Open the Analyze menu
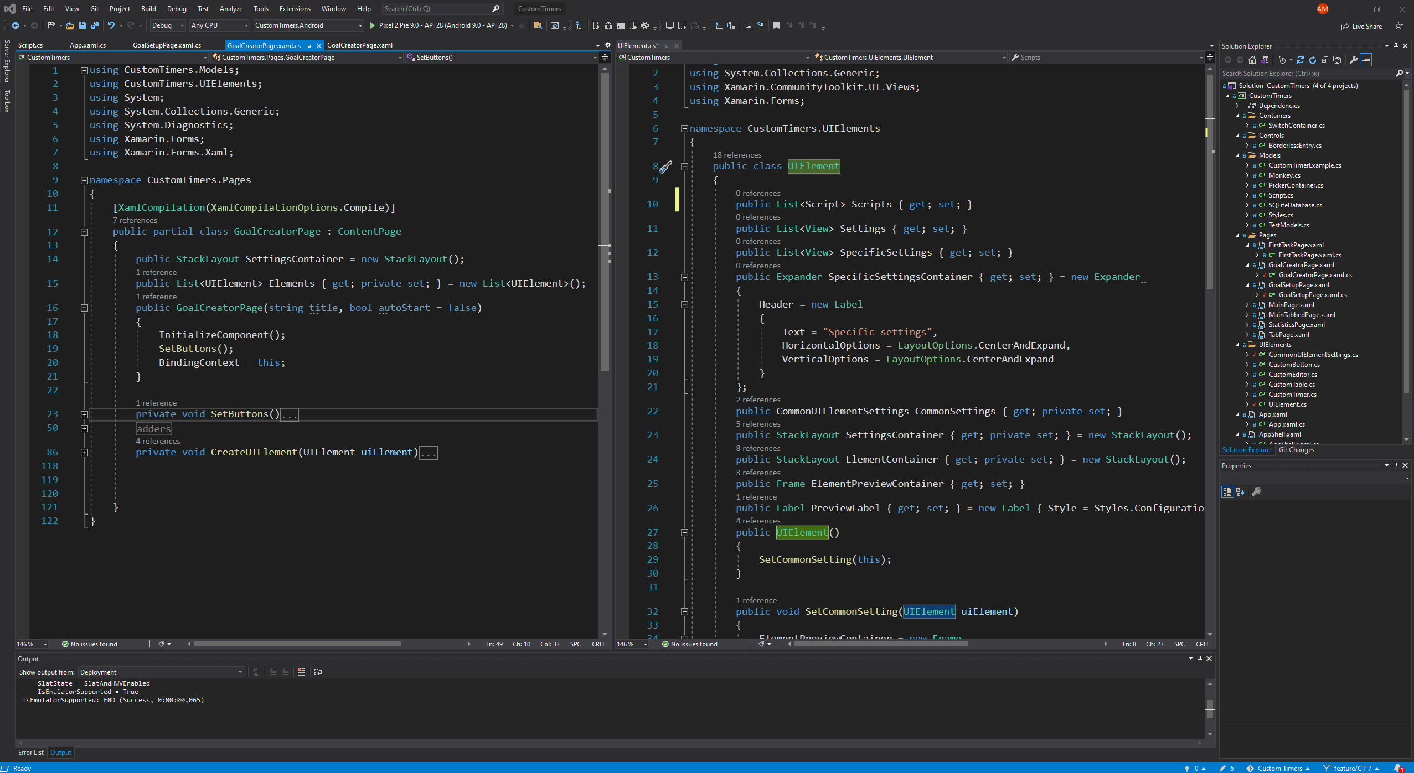Screen dimensions: 1414x773 [x=231, y=9]
